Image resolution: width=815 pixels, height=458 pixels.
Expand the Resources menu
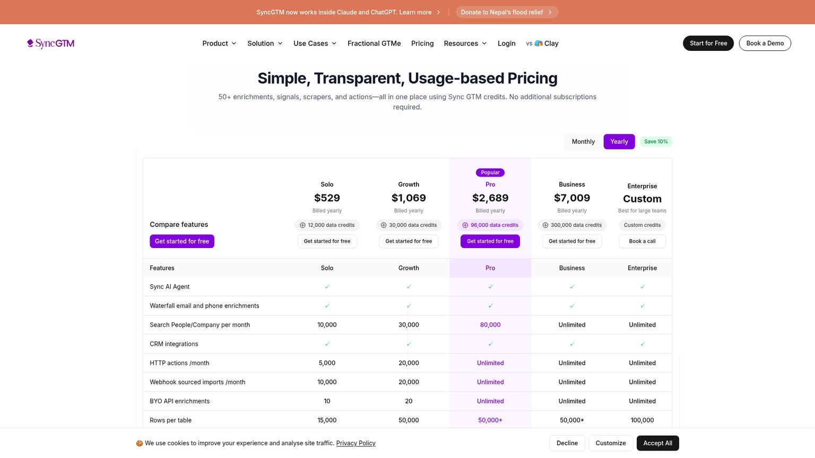465,43
